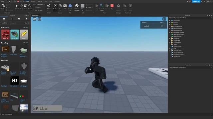
Task: Click the SKILLS button in game view
Action: [x=47, y=108]
